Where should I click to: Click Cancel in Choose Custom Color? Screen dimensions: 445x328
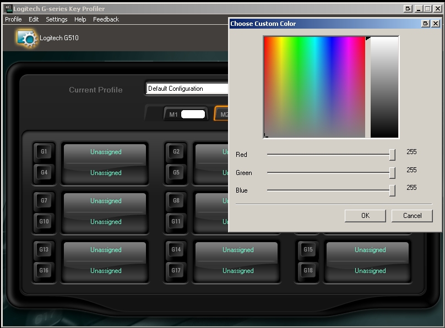click(x=412, y=216)
